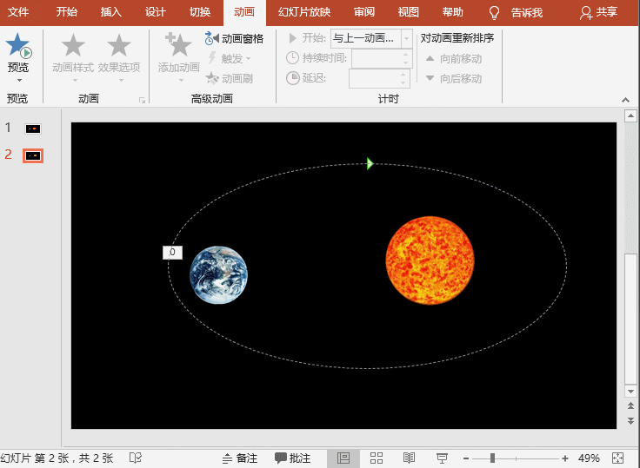Click the 持续时间 duration field
The width and height of the screenshot is (640, 468).
377,58
